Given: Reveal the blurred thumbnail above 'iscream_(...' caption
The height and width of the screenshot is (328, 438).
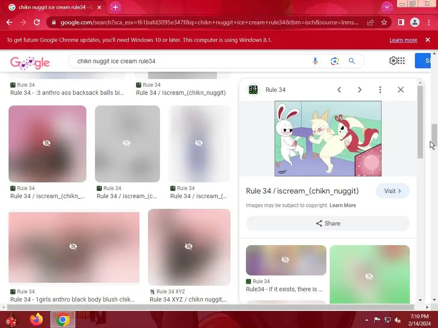Looking at the screenshot, I should pyautogui.click(x=199, y=144).
